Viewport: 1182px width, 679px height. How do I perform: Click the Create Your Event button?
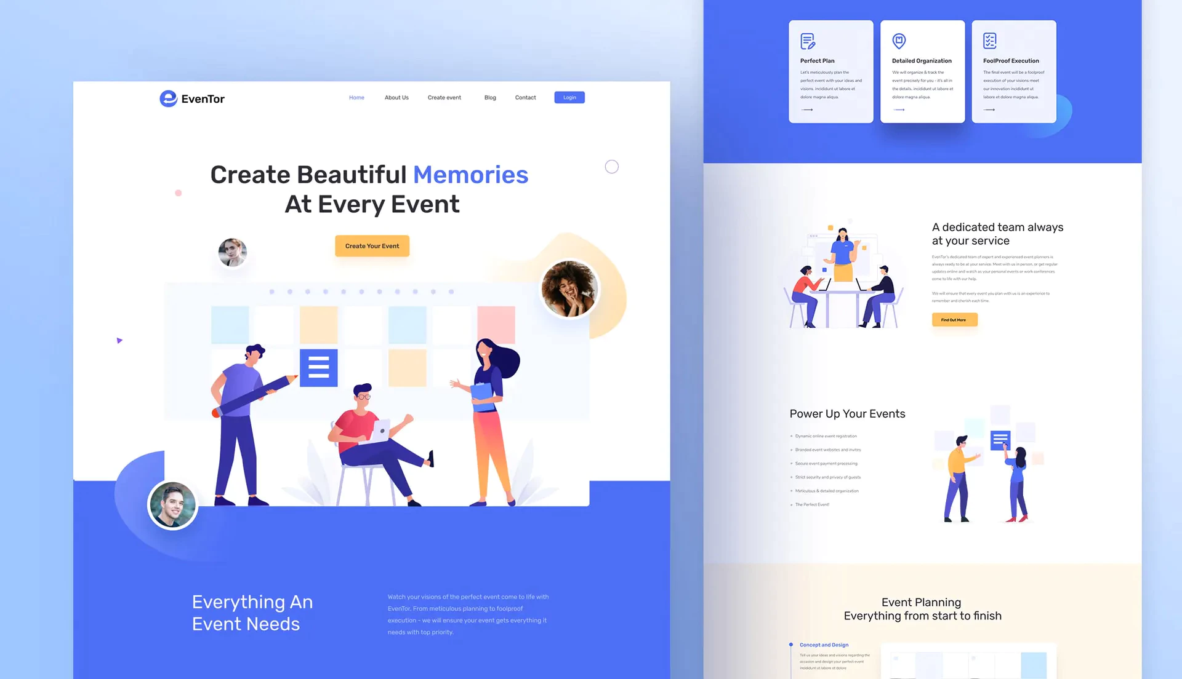(372, 246)
